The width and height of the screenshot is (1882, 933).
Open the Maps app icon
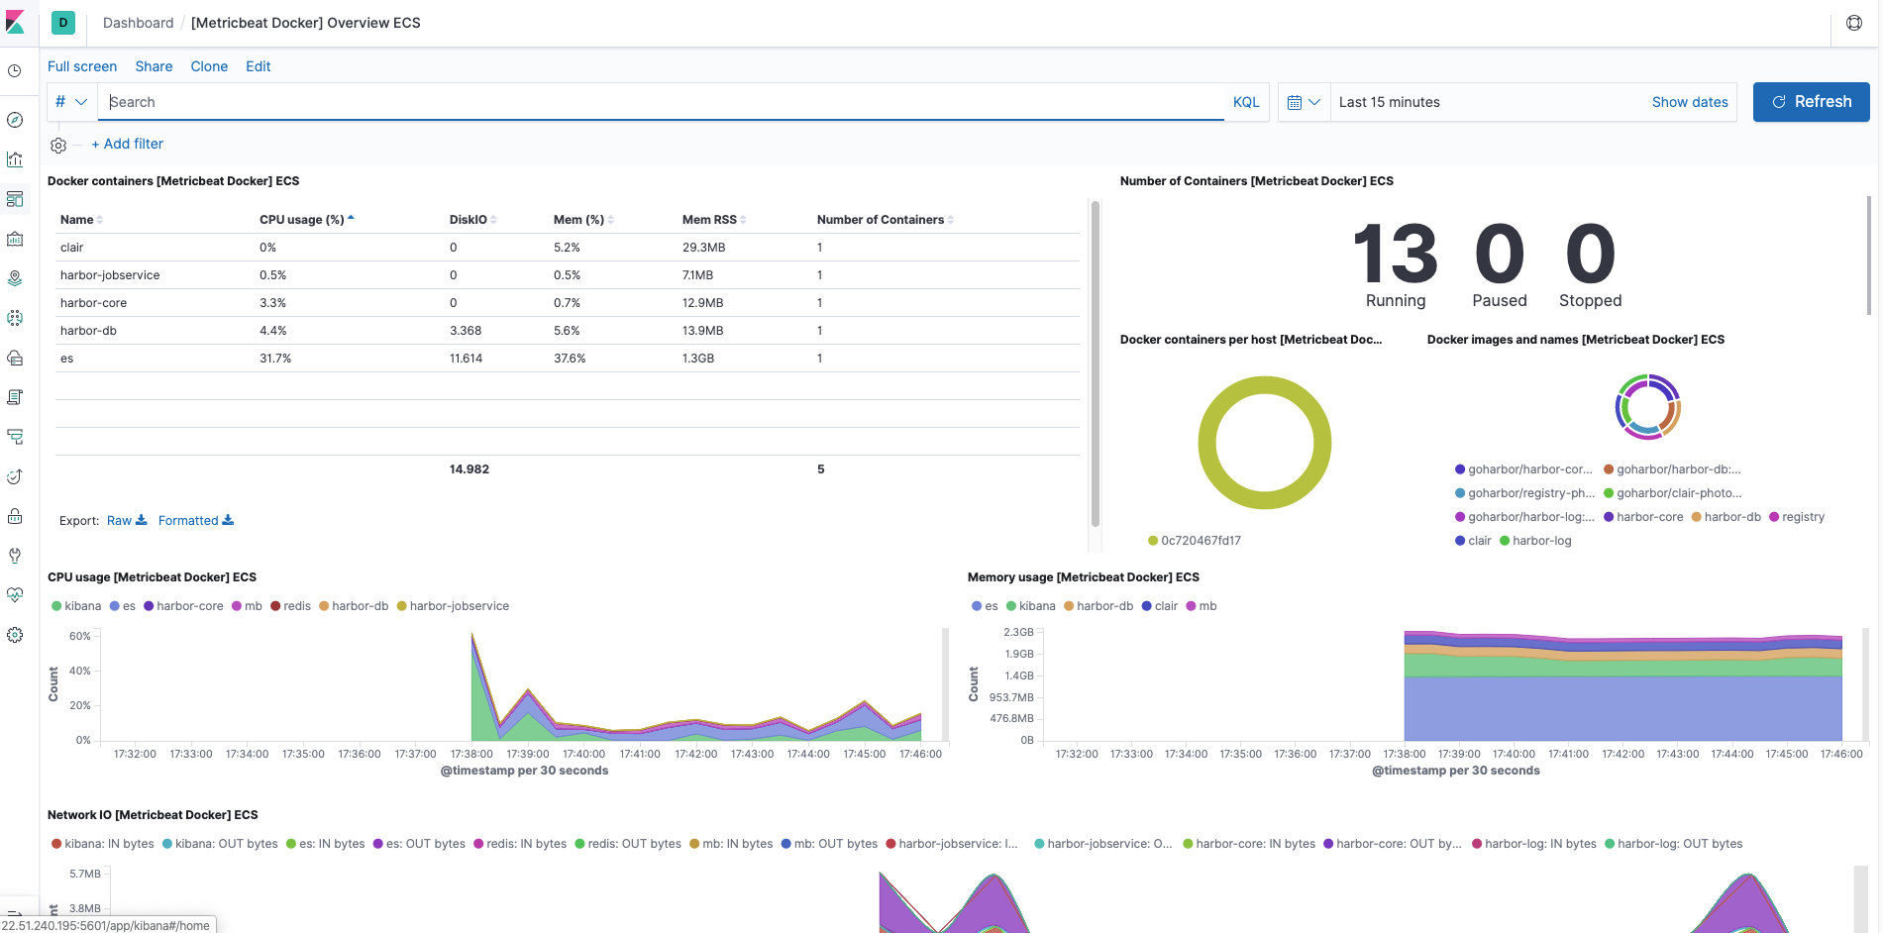point(15,278)
